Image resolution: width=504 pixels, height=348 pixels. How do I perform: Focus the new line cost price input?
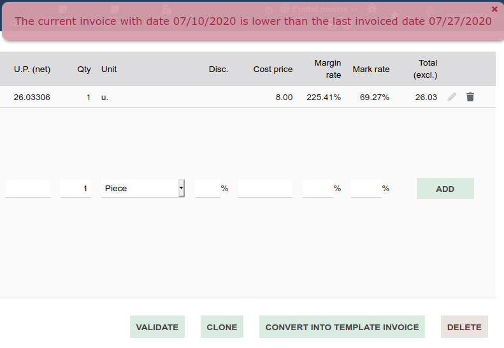(x=265, y=188)
